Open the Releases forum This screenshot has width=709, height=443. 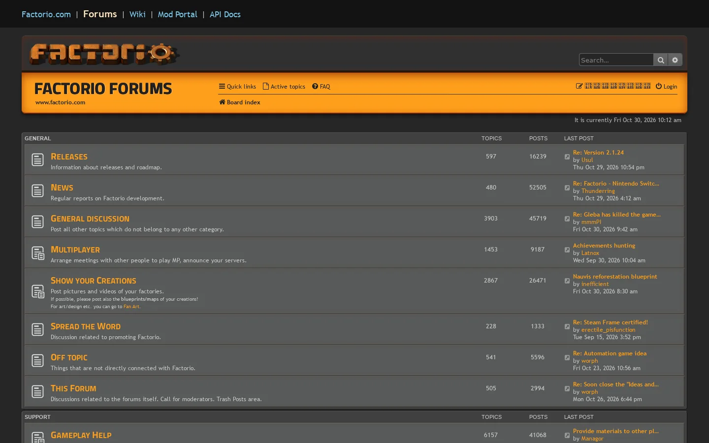click(69, 157)
